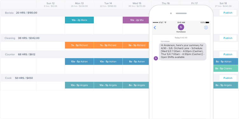Click the empty Sunday Cook schedule cell

pos(51,86)
